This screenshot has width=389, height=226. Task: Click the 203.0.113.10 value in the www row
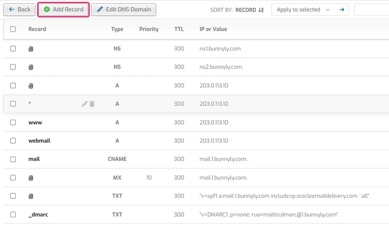coord(214,122)
